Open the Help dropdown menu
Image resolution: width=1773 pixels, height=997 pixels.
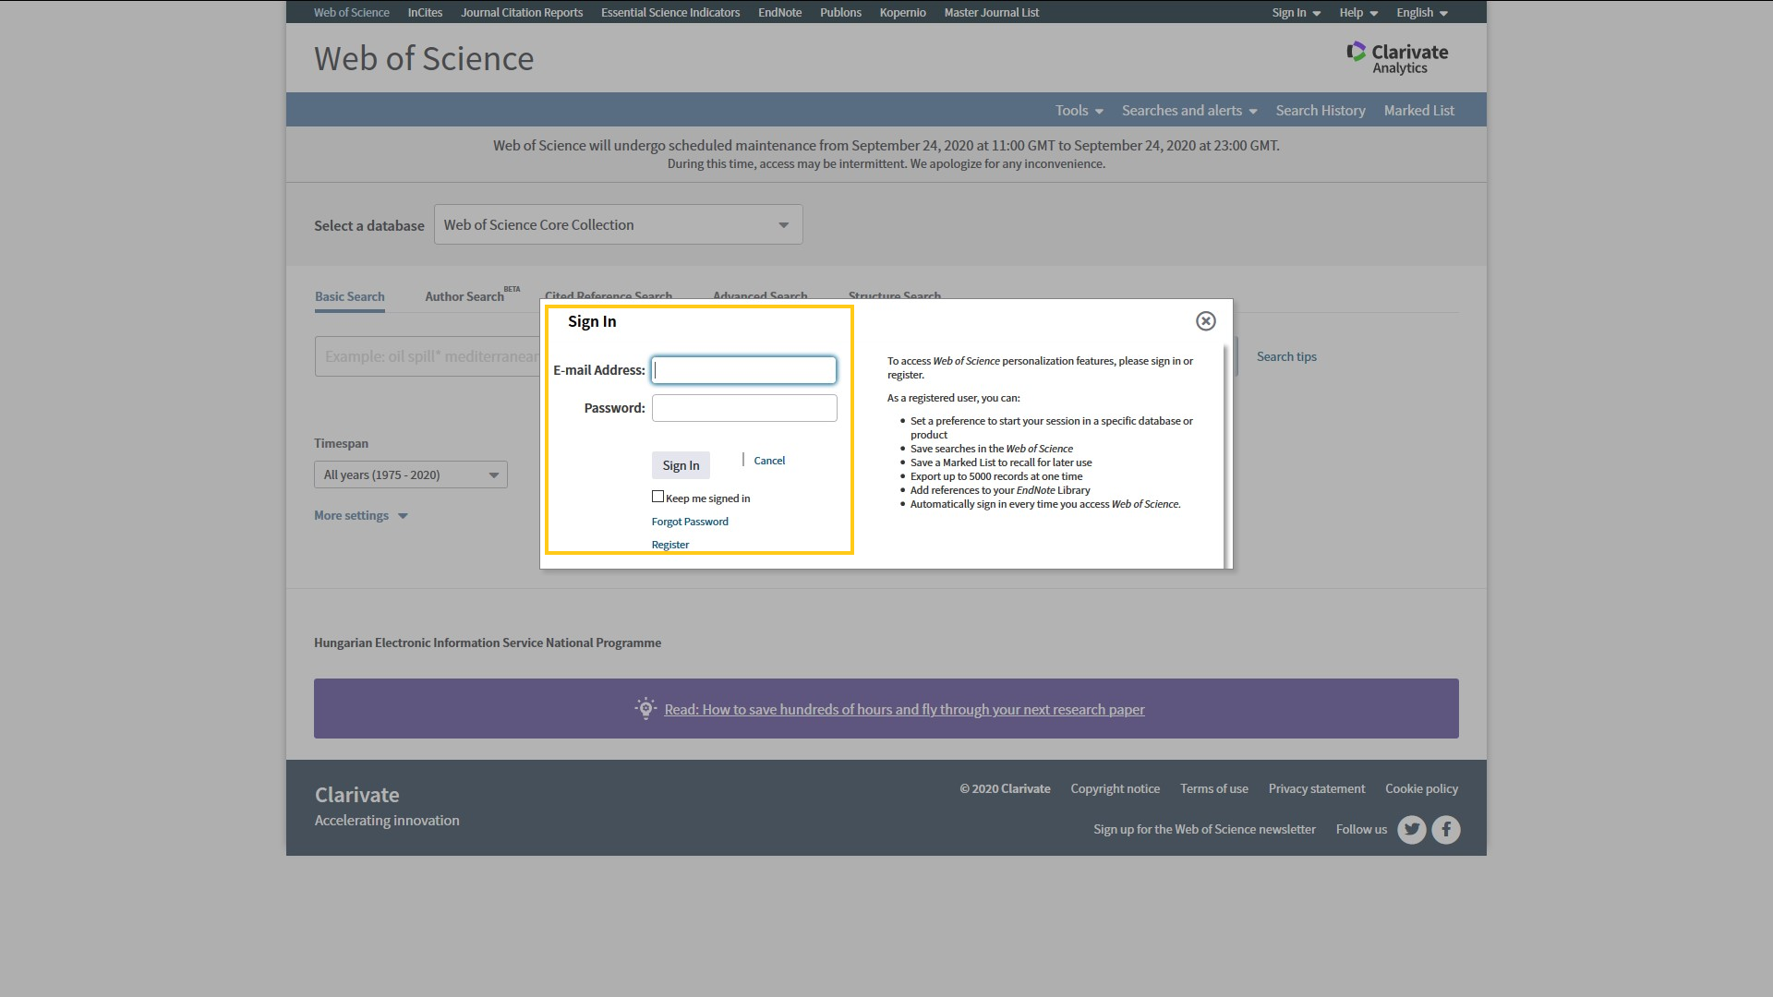tap(1358, 13)
